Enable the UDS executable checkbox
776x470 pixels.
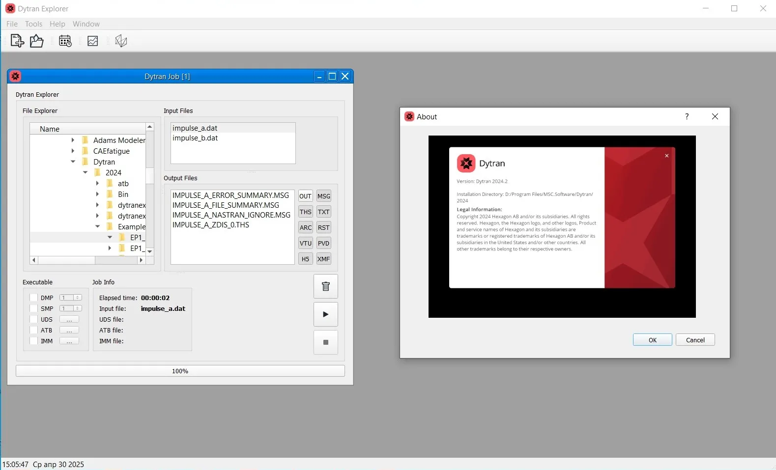click(x=33, y=319)
